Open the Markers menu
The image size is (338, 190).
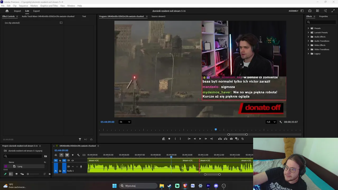pyautogui.click(x=34, y=6)
